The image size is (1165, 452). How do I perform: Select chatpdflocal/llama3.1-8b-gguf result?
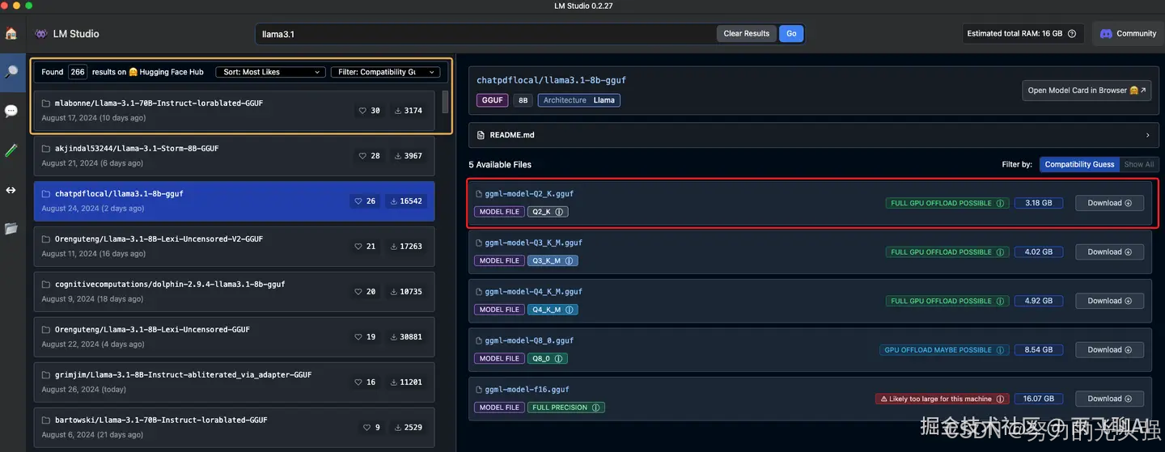click(x=235, y=201)
